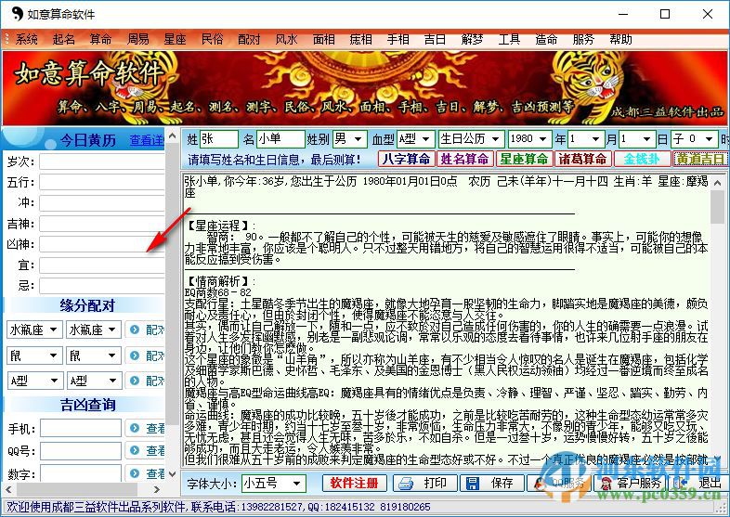Viewport: 730px width, 517px height.
Task: Expand the first 鼠 animal sign dropdown
Action: (x=54, y=355)
